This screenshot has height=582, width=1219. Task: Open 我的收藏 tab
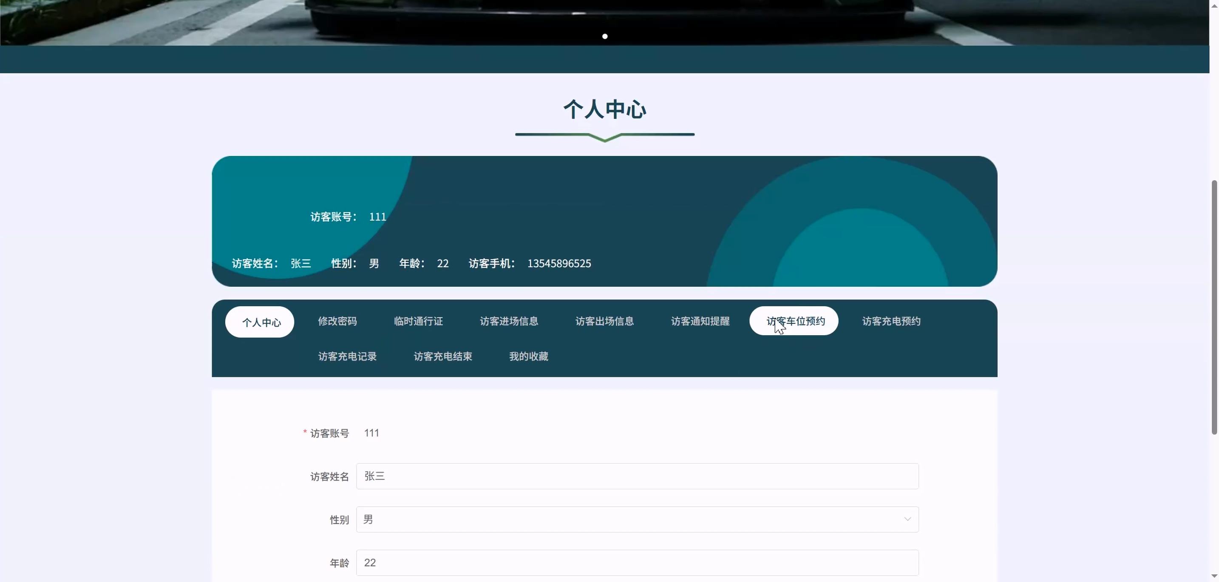click(529, 356)
